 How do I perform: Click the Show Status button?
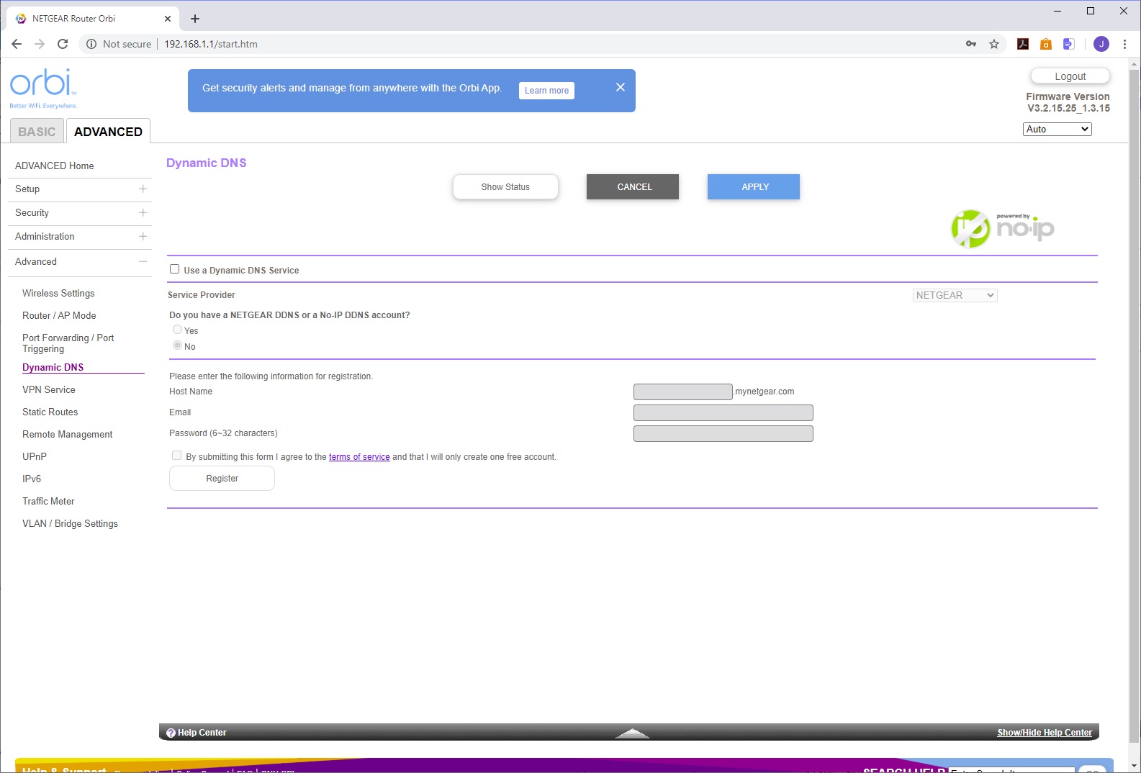click(505, 186)
